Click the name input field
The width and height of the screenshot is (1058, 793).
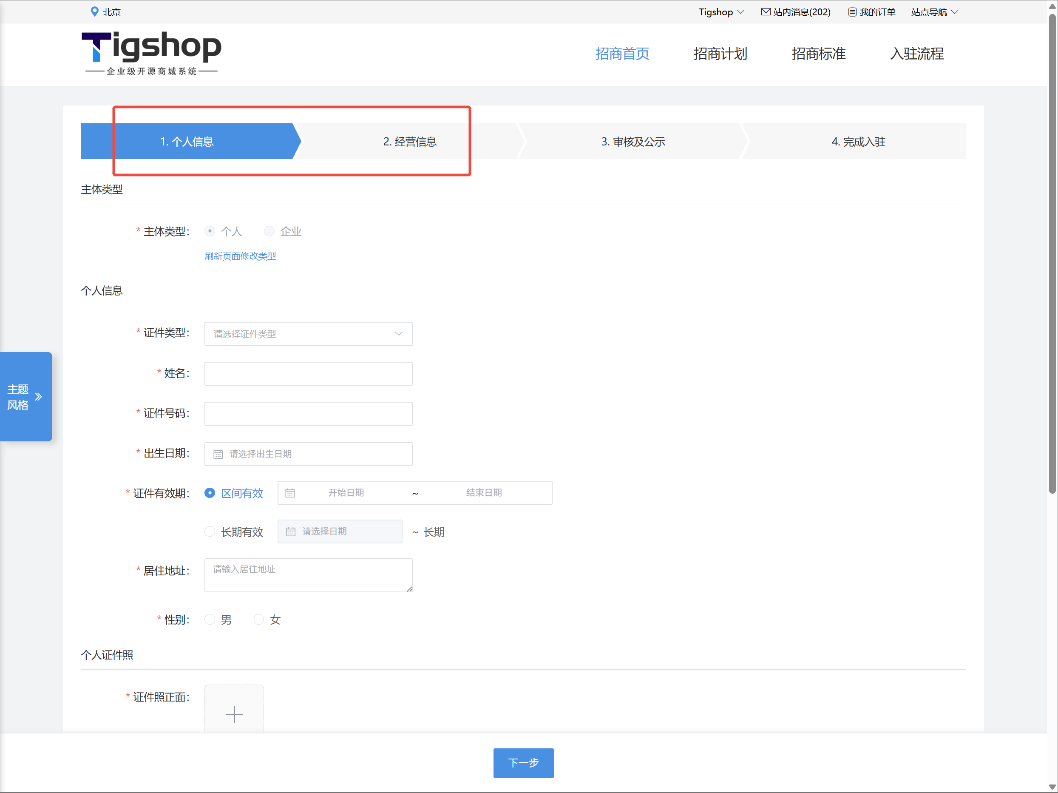[308, 374]
